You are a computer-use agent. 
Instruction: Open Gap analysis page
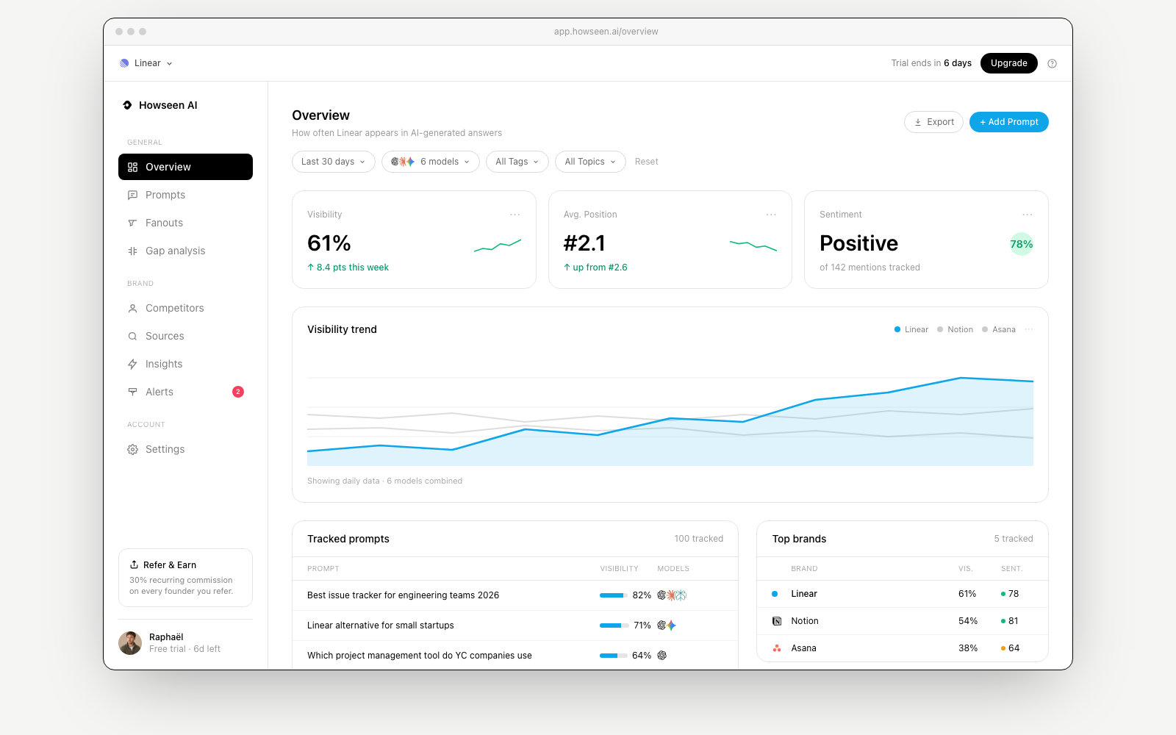pos(185,251)
